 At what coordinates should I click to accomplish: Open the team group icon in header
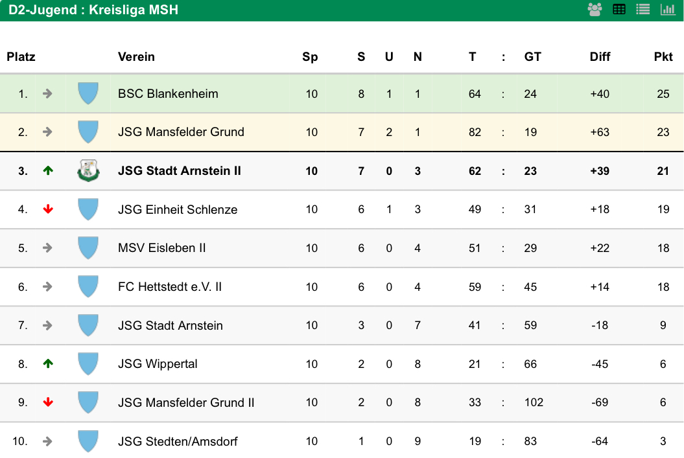(595, 10)
